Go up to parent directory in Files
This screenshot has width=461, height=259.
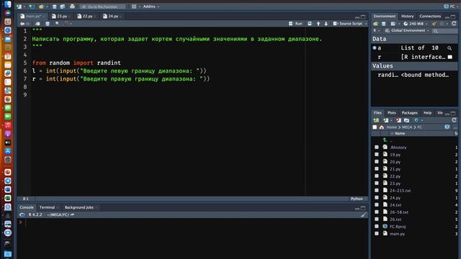385,140
